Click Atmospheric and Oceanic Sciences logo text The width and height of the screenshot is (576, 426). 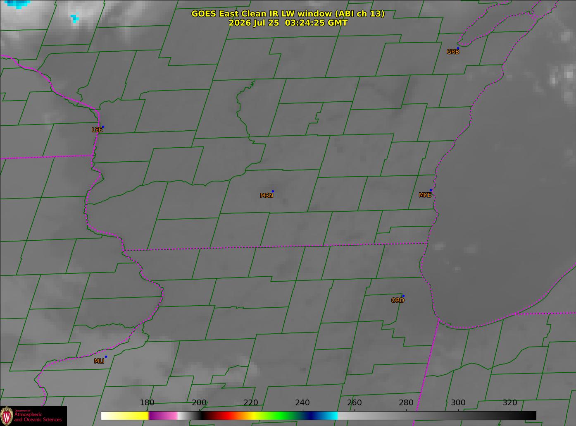pyautogui.click(x=38, y=417)
